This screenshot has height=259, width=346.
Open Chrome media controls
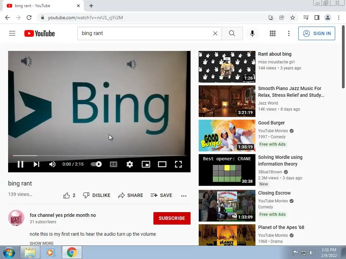coord(306,18)
